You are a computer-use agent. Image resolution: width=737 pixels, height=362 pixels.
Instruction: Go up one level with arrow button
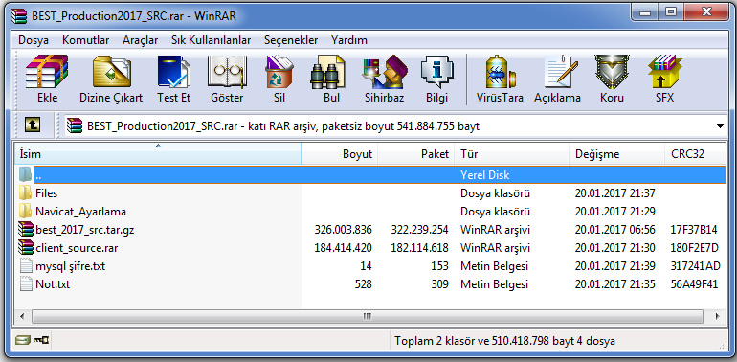tap(32, 125)
